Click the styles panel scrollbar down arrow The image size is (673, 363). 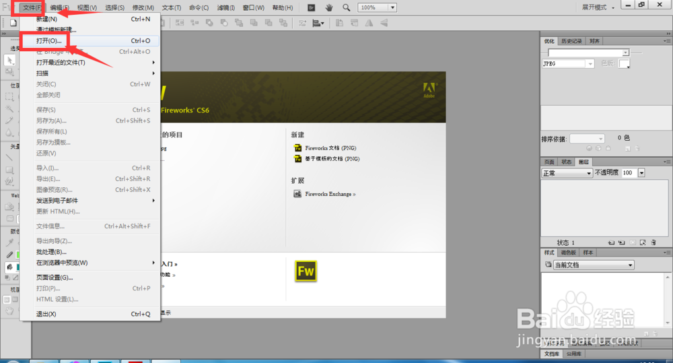[x=668, y=323]
